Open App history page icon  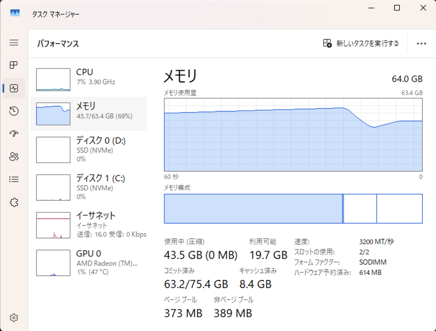14,111
